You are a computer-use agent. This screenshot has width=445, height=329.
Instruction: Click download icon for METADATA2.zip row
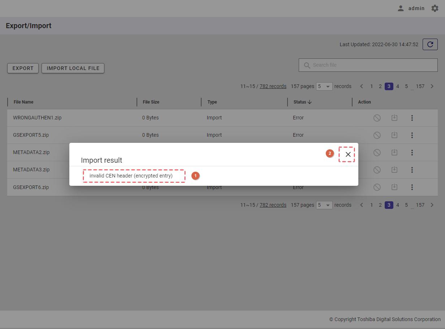tap(394, 153)
